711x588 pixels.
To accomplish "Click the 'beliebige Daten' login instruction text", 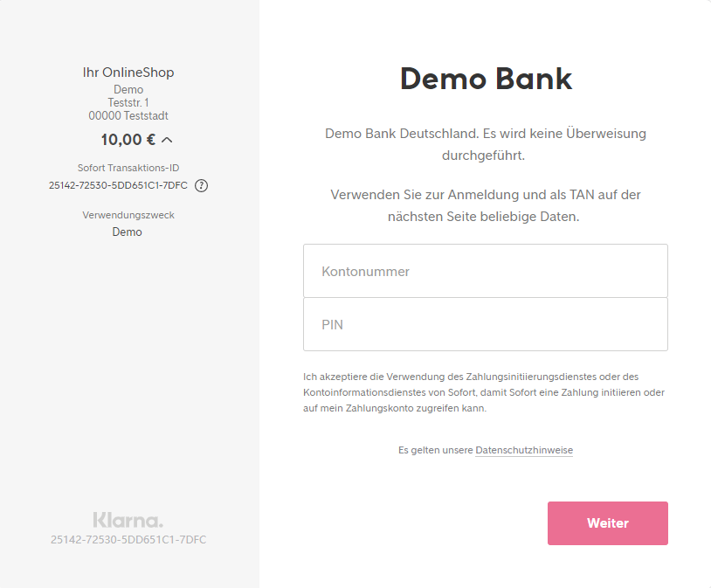I will (486, 204).
